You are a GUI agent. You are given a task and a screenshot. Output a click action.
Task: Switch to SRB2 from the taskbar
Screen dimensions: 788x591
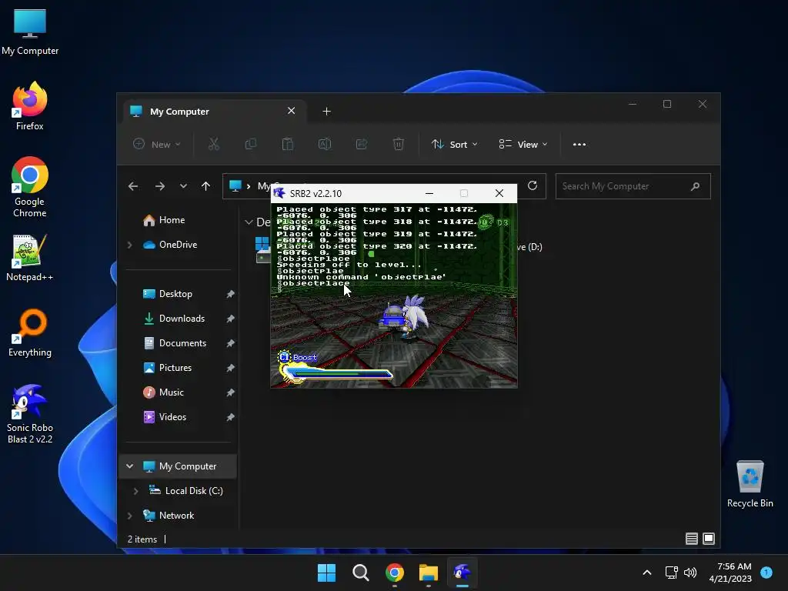[x=462, y=573]
